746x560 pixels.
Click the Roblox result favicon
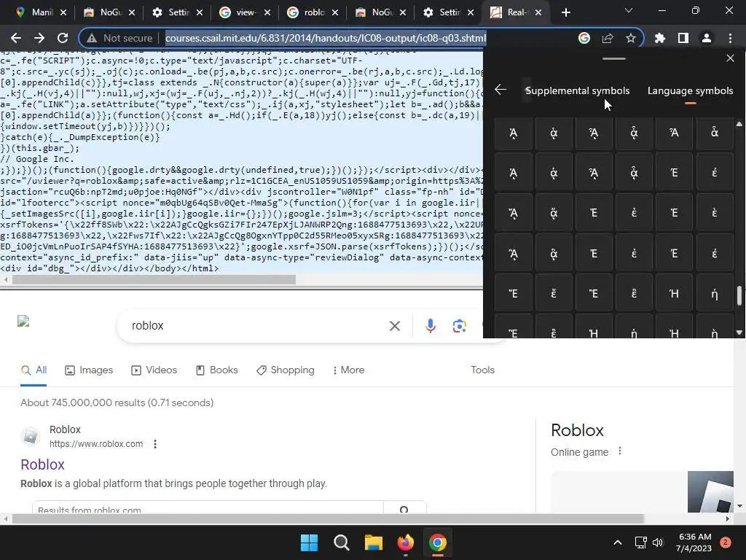tap(31, 436)
